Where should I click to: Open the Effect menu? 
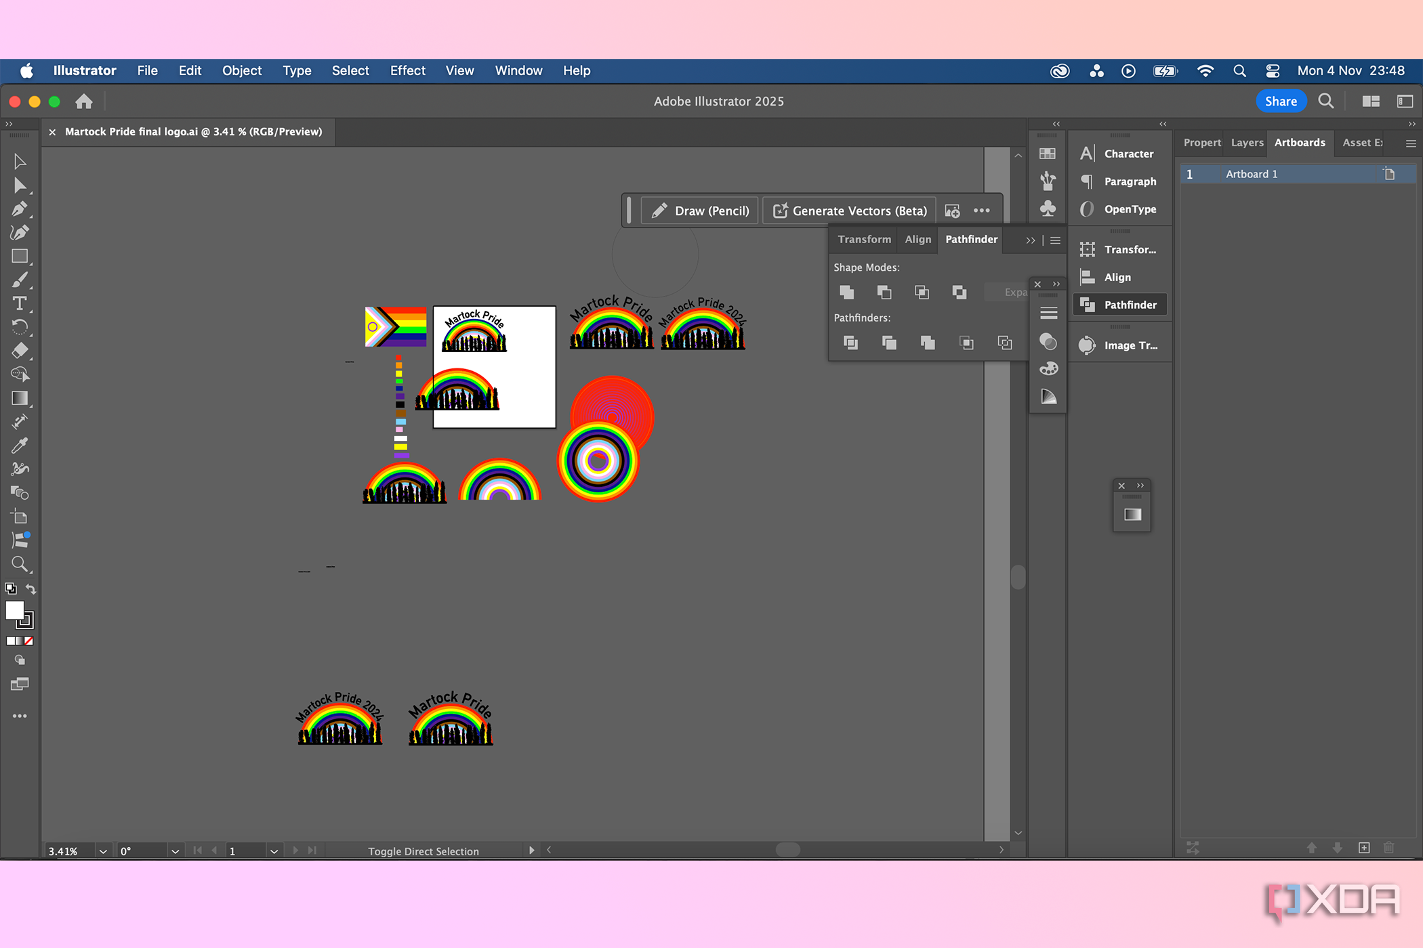(408, 70)
